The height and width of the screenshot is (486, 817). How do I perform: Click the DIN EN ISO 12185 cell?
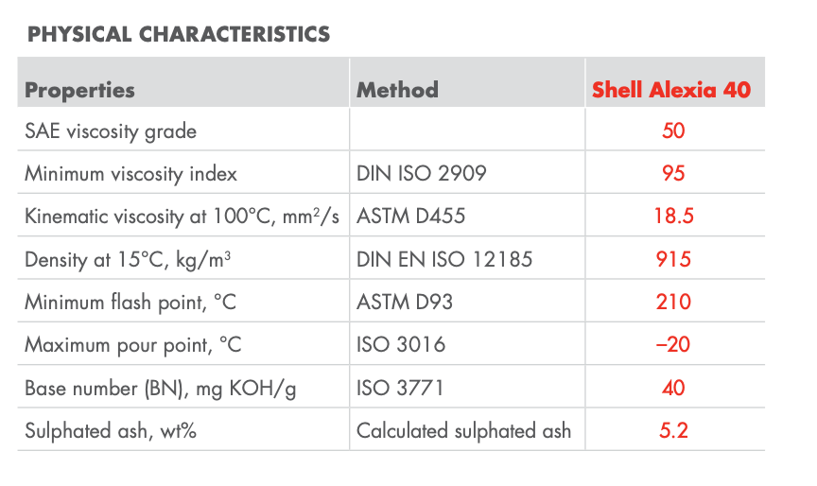[x=444, y=260]
